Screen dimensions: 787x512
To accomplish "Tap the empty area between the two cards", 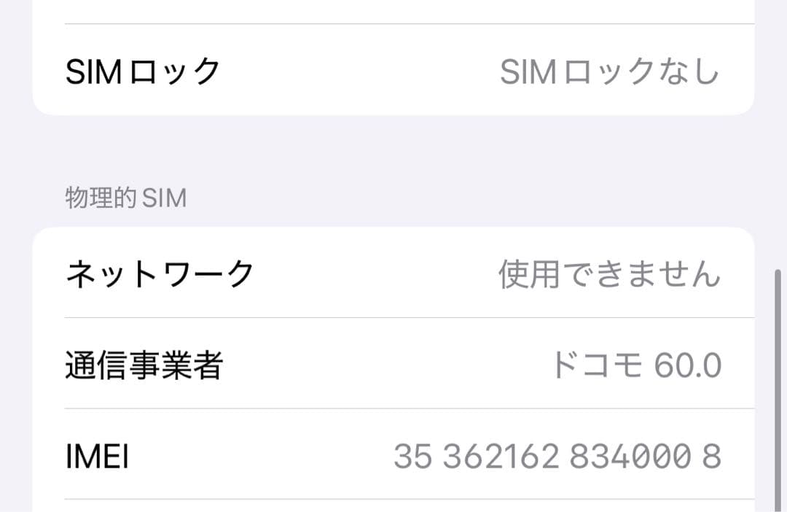I will click(393, 146).
